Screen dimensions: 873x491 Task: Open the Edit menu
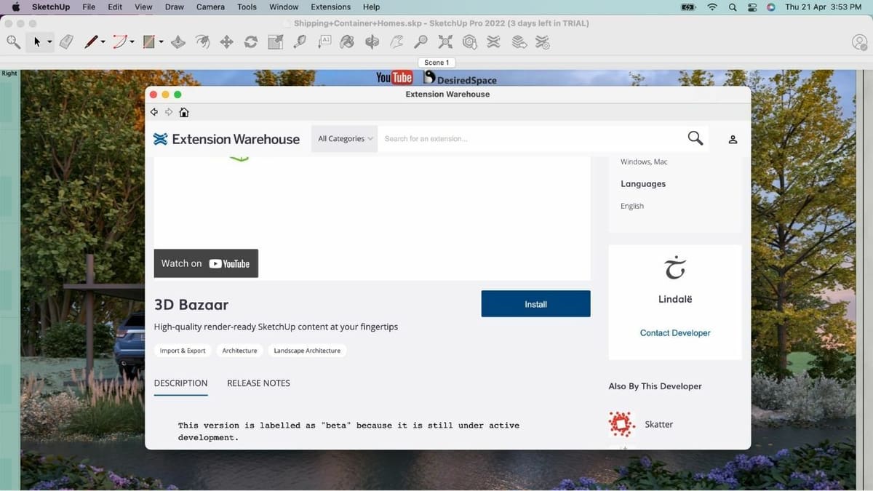115,7
